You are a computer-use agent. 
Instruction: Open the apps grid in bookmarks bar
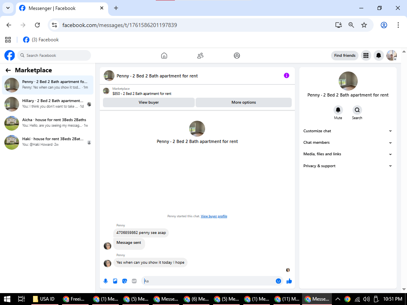point(8,40)
